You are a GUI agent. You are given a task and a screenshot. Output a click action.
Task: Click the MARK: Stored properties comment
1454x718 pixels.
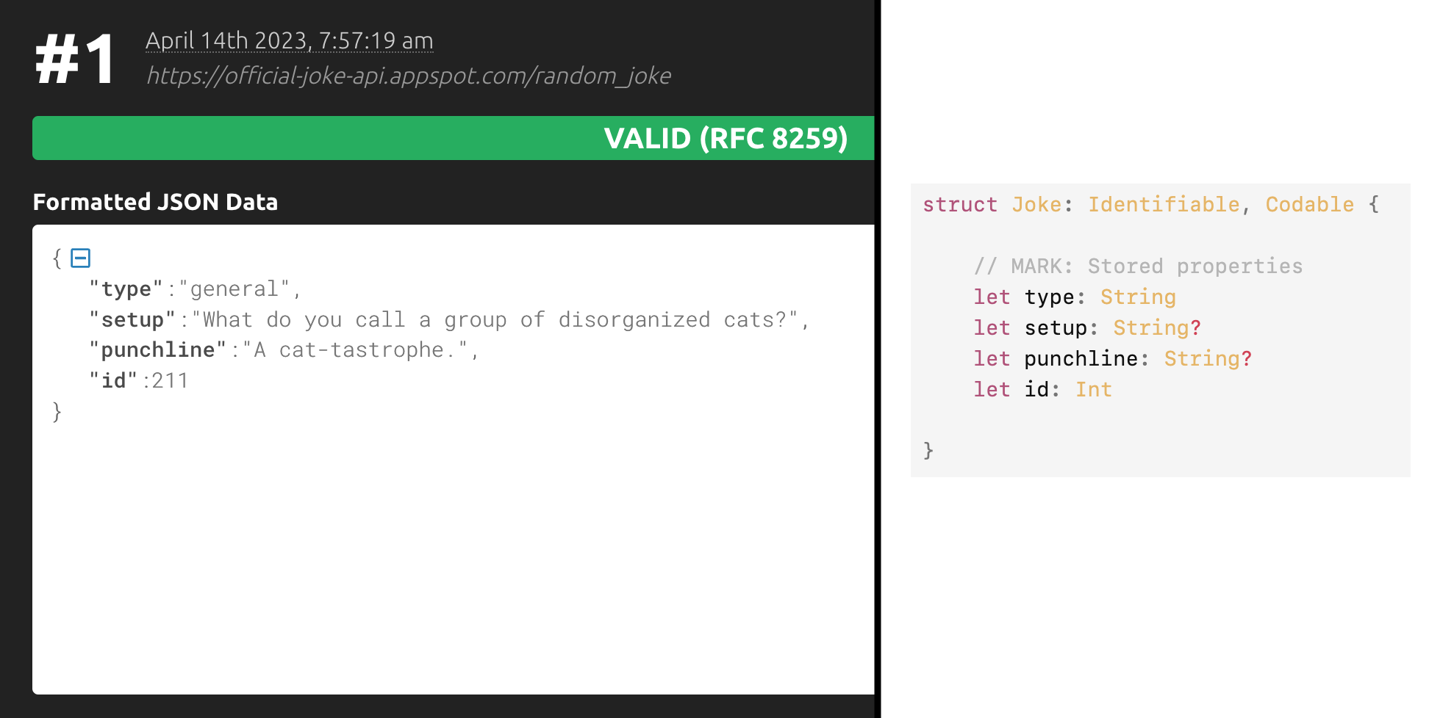click(1138, 266)
